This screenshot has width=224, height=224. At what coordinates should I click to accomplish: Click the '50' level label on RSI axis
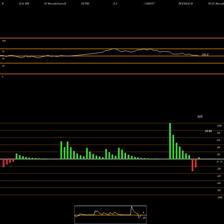point(3,59)
